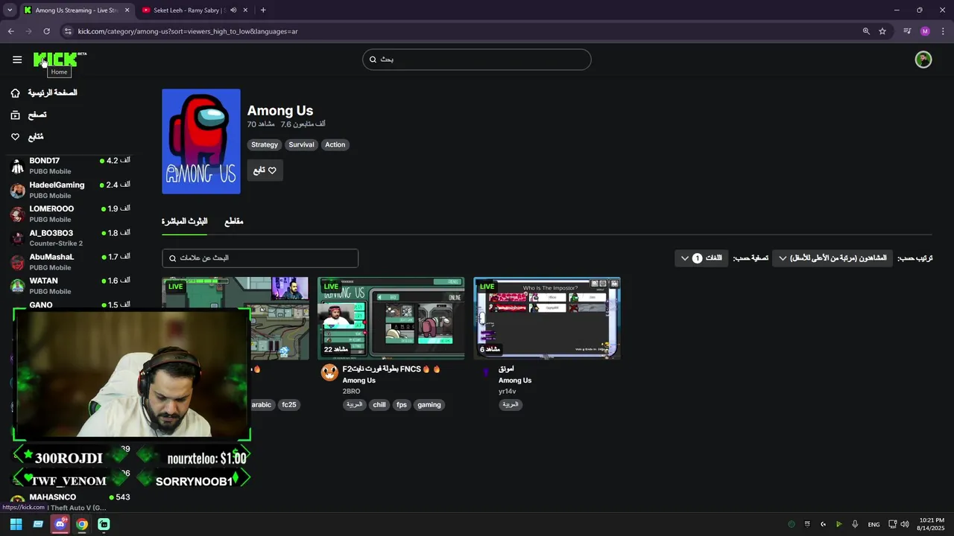Click the magnifier icon in the tag search
The image size is (954, 536).
pyautogui.click(x=173, y=258)
